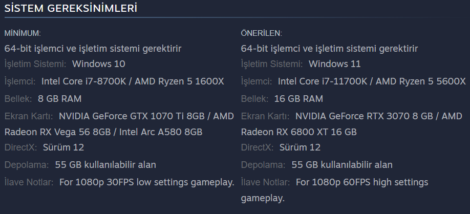The image size is (470, 214).
Task: Click the Radeon RX Vega 56 line
Action: click(103, 132)
